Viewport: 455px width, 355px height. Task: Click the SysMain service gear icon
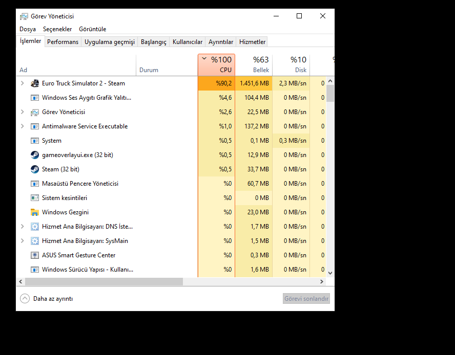35,241
